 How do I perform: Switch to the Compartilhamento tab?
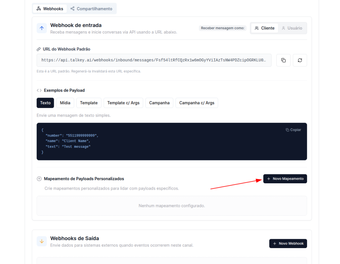pyautogui.click(x=91, y=9)
